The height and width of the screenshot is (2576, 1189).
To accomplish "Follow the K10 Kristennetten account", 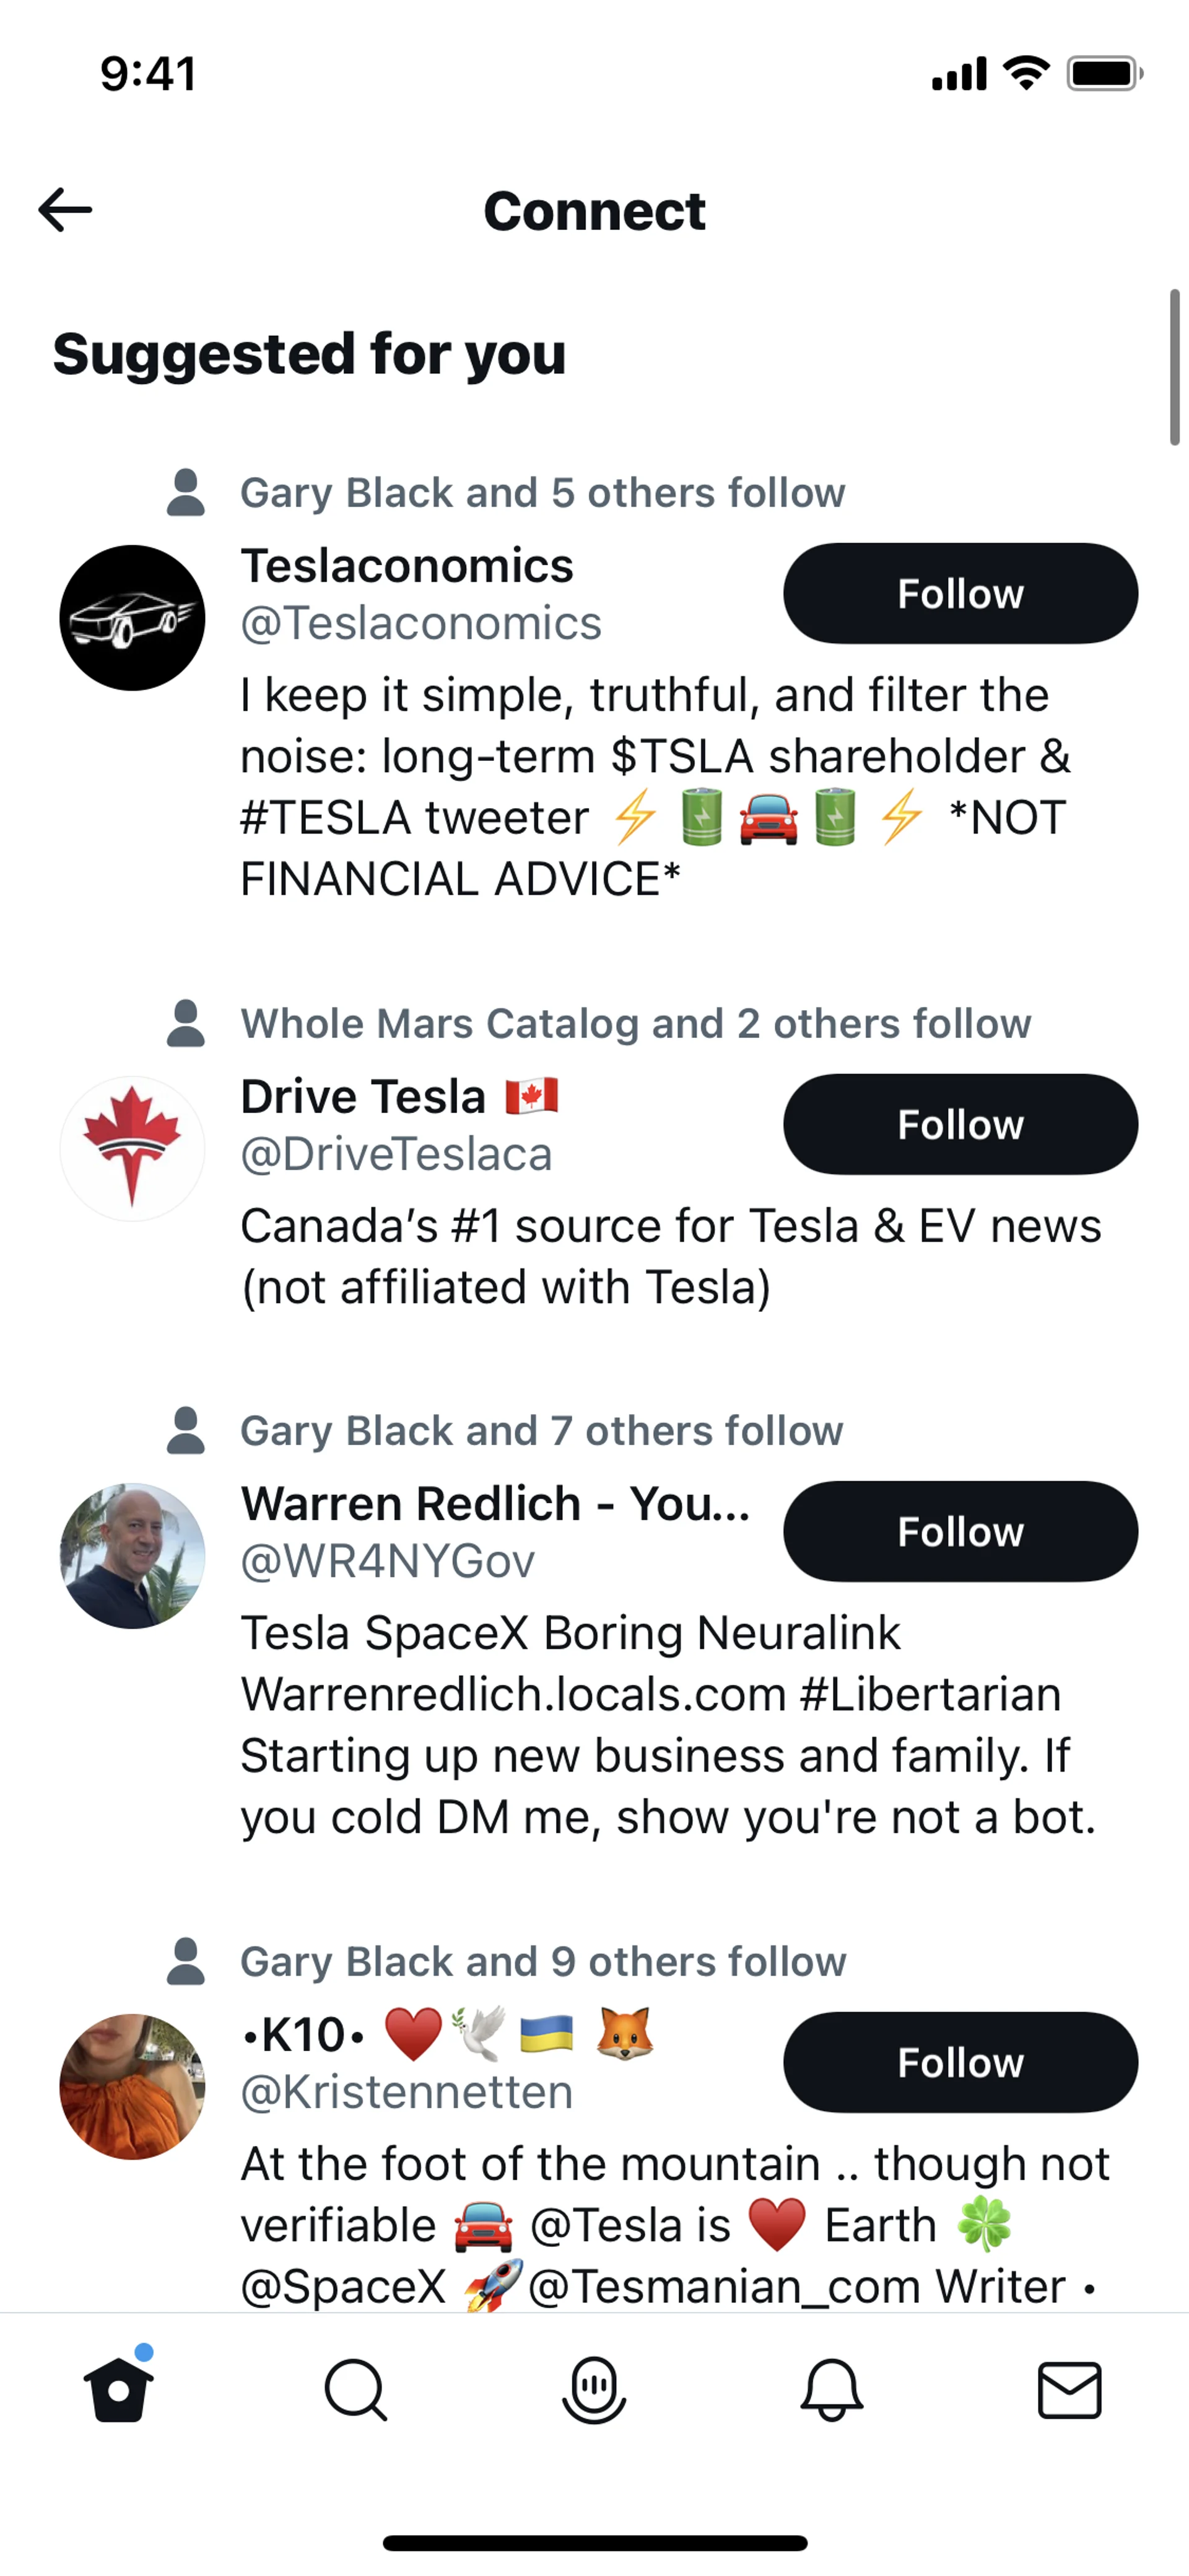I will click(960, 2062).
